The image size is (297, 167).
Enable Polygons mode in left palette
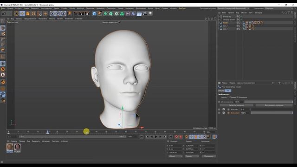tap(3, 51)
